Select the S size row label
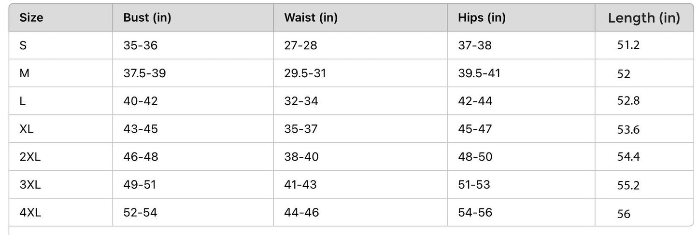Viewport: 698px width, 235px height. [23, 45]
